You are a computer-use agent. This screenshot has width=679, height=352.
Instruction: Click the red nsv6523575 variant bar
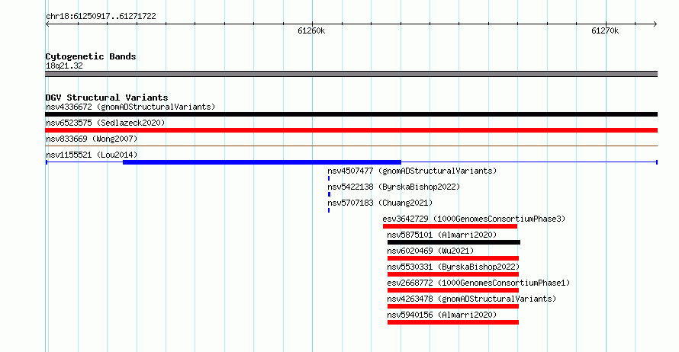coord(351,130)
